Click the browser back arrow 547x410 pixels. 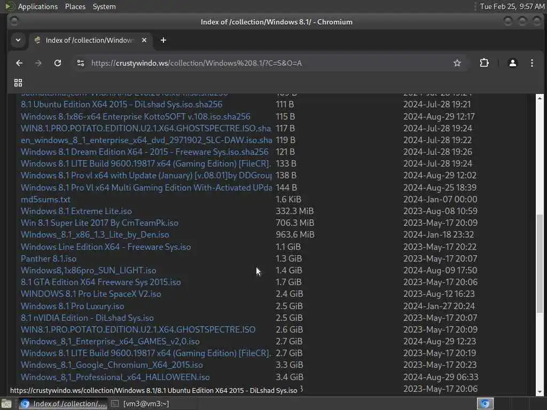(19, 63)
